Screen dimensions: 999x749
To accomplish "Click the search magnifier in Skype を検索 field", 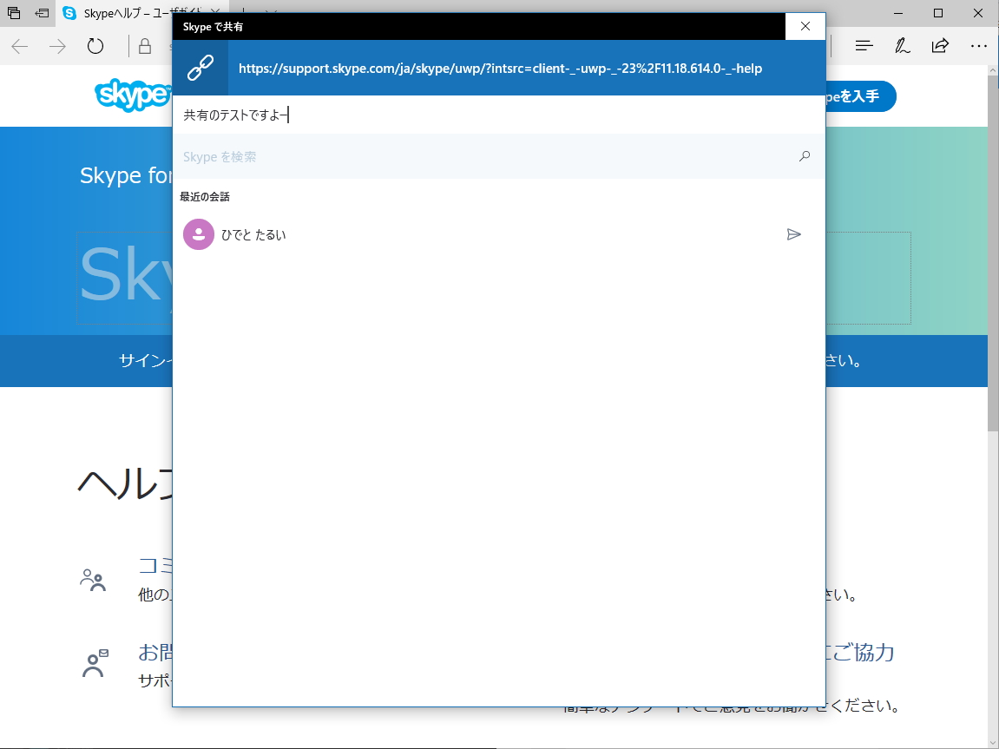I will coord(804,156).
